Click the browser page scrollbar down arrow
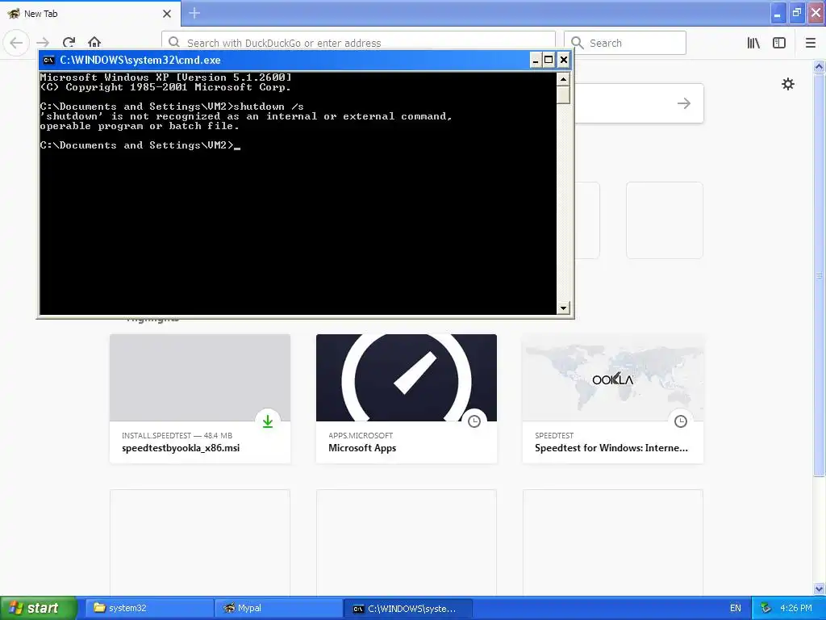Viewport: 826px width, 620px height. click(x=820, y=589)
